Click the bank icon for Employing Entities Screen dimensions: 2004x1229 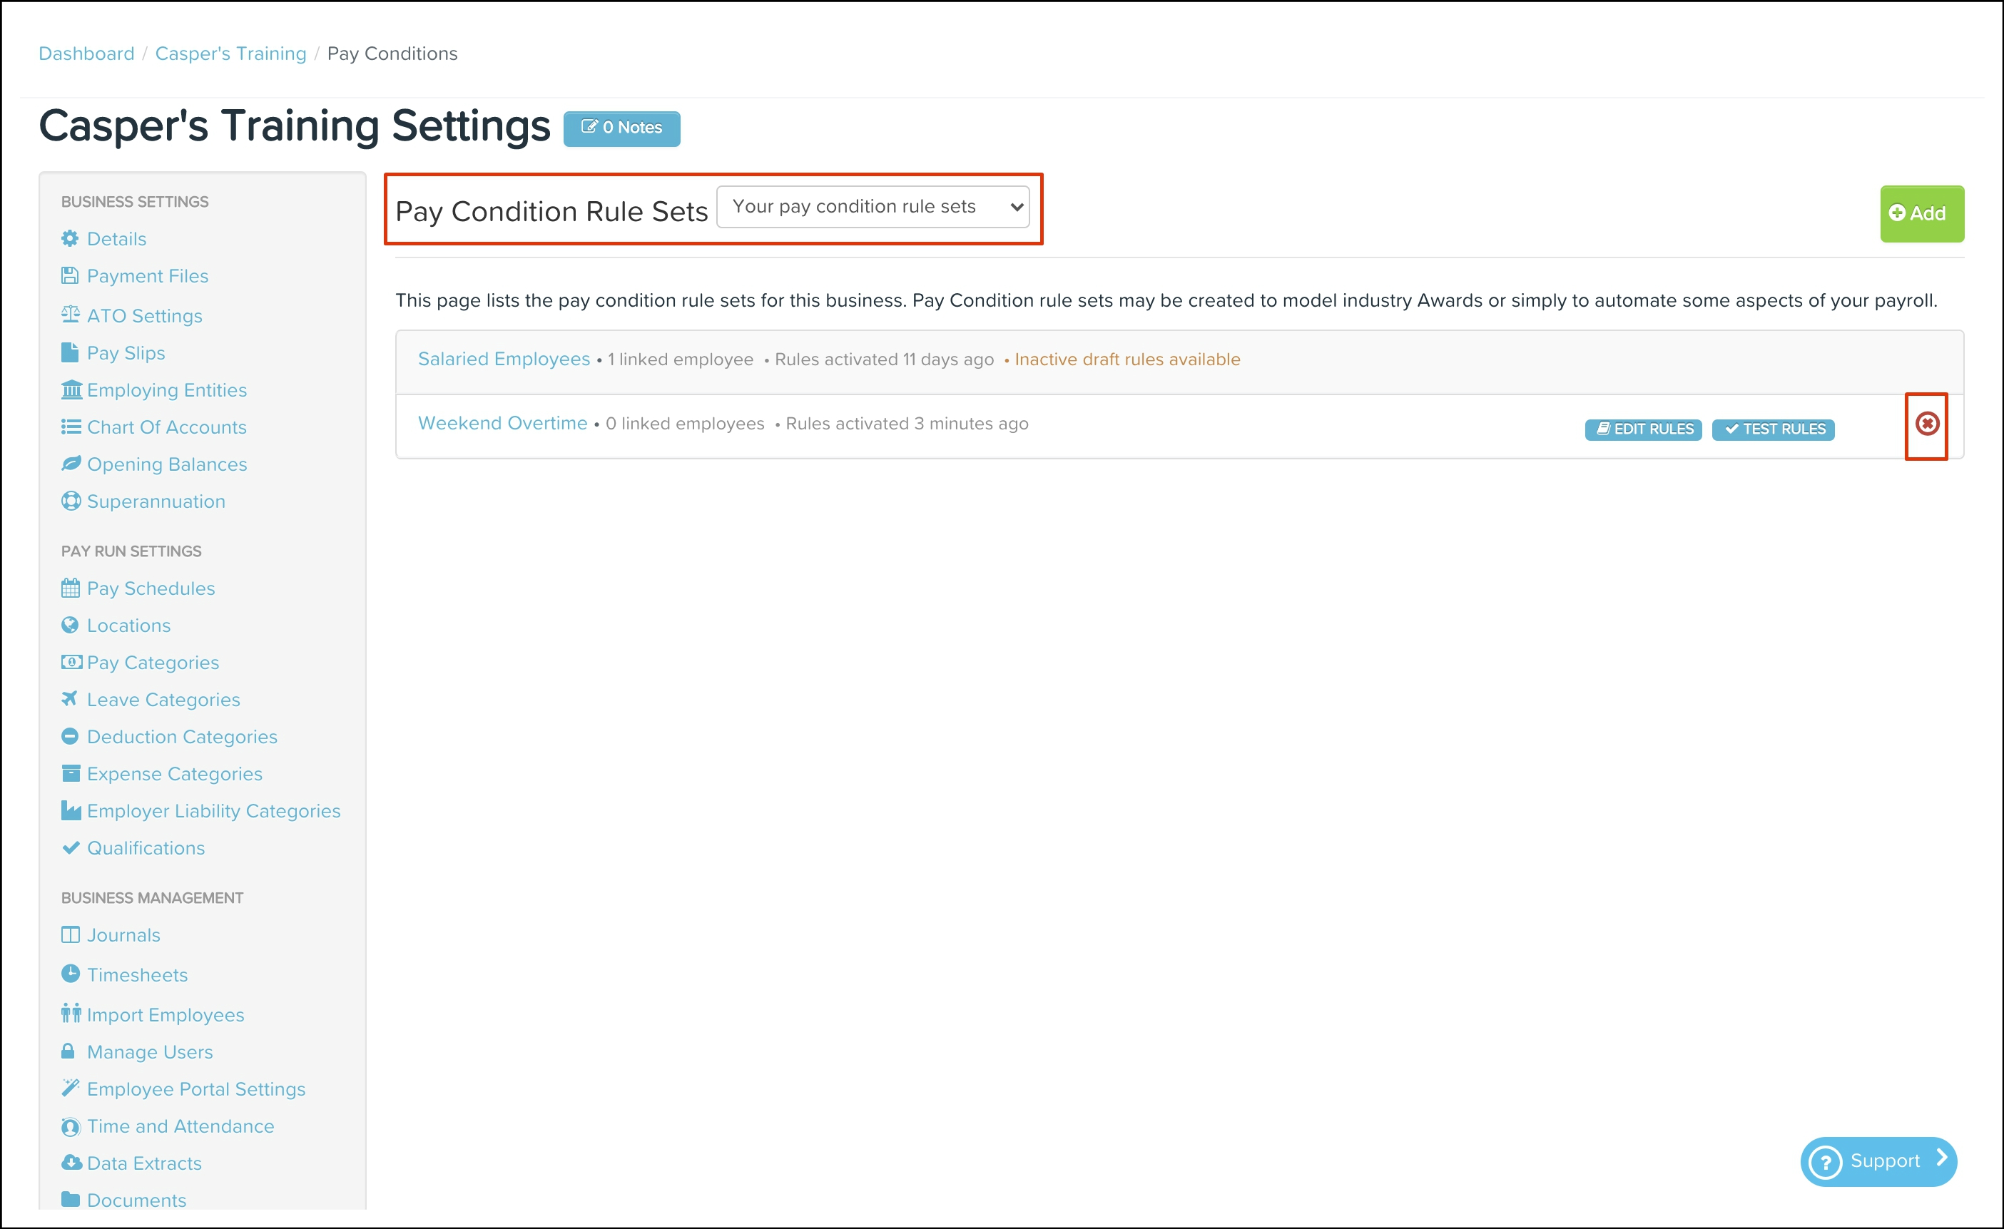[x=71, y=389]
